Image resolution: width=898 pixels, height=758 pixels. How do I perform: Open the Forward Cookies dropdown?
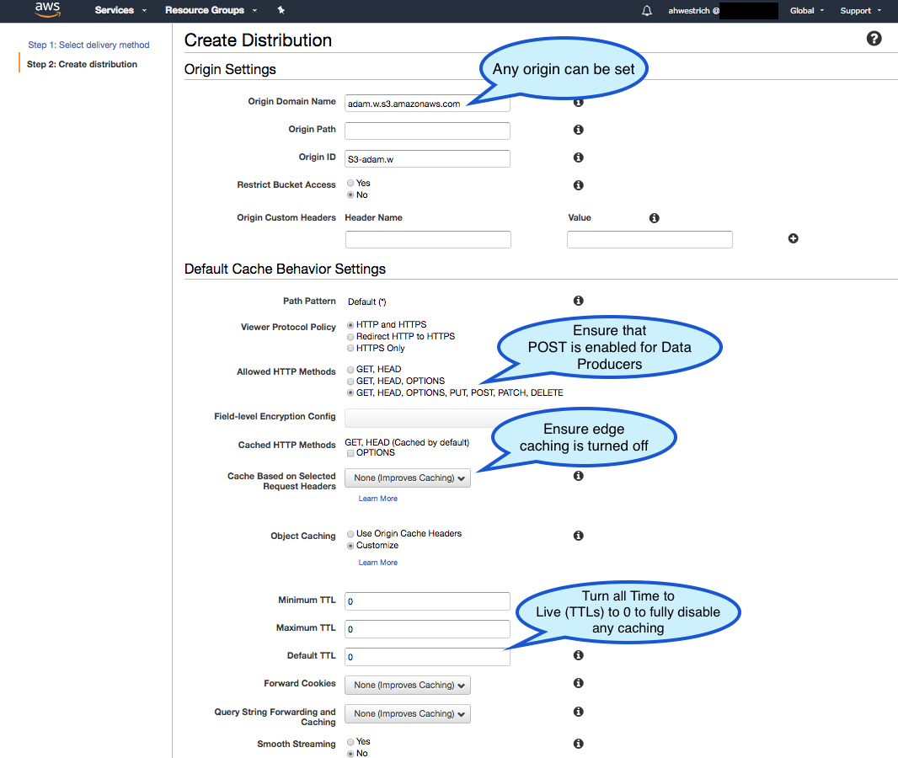point(408,686)
